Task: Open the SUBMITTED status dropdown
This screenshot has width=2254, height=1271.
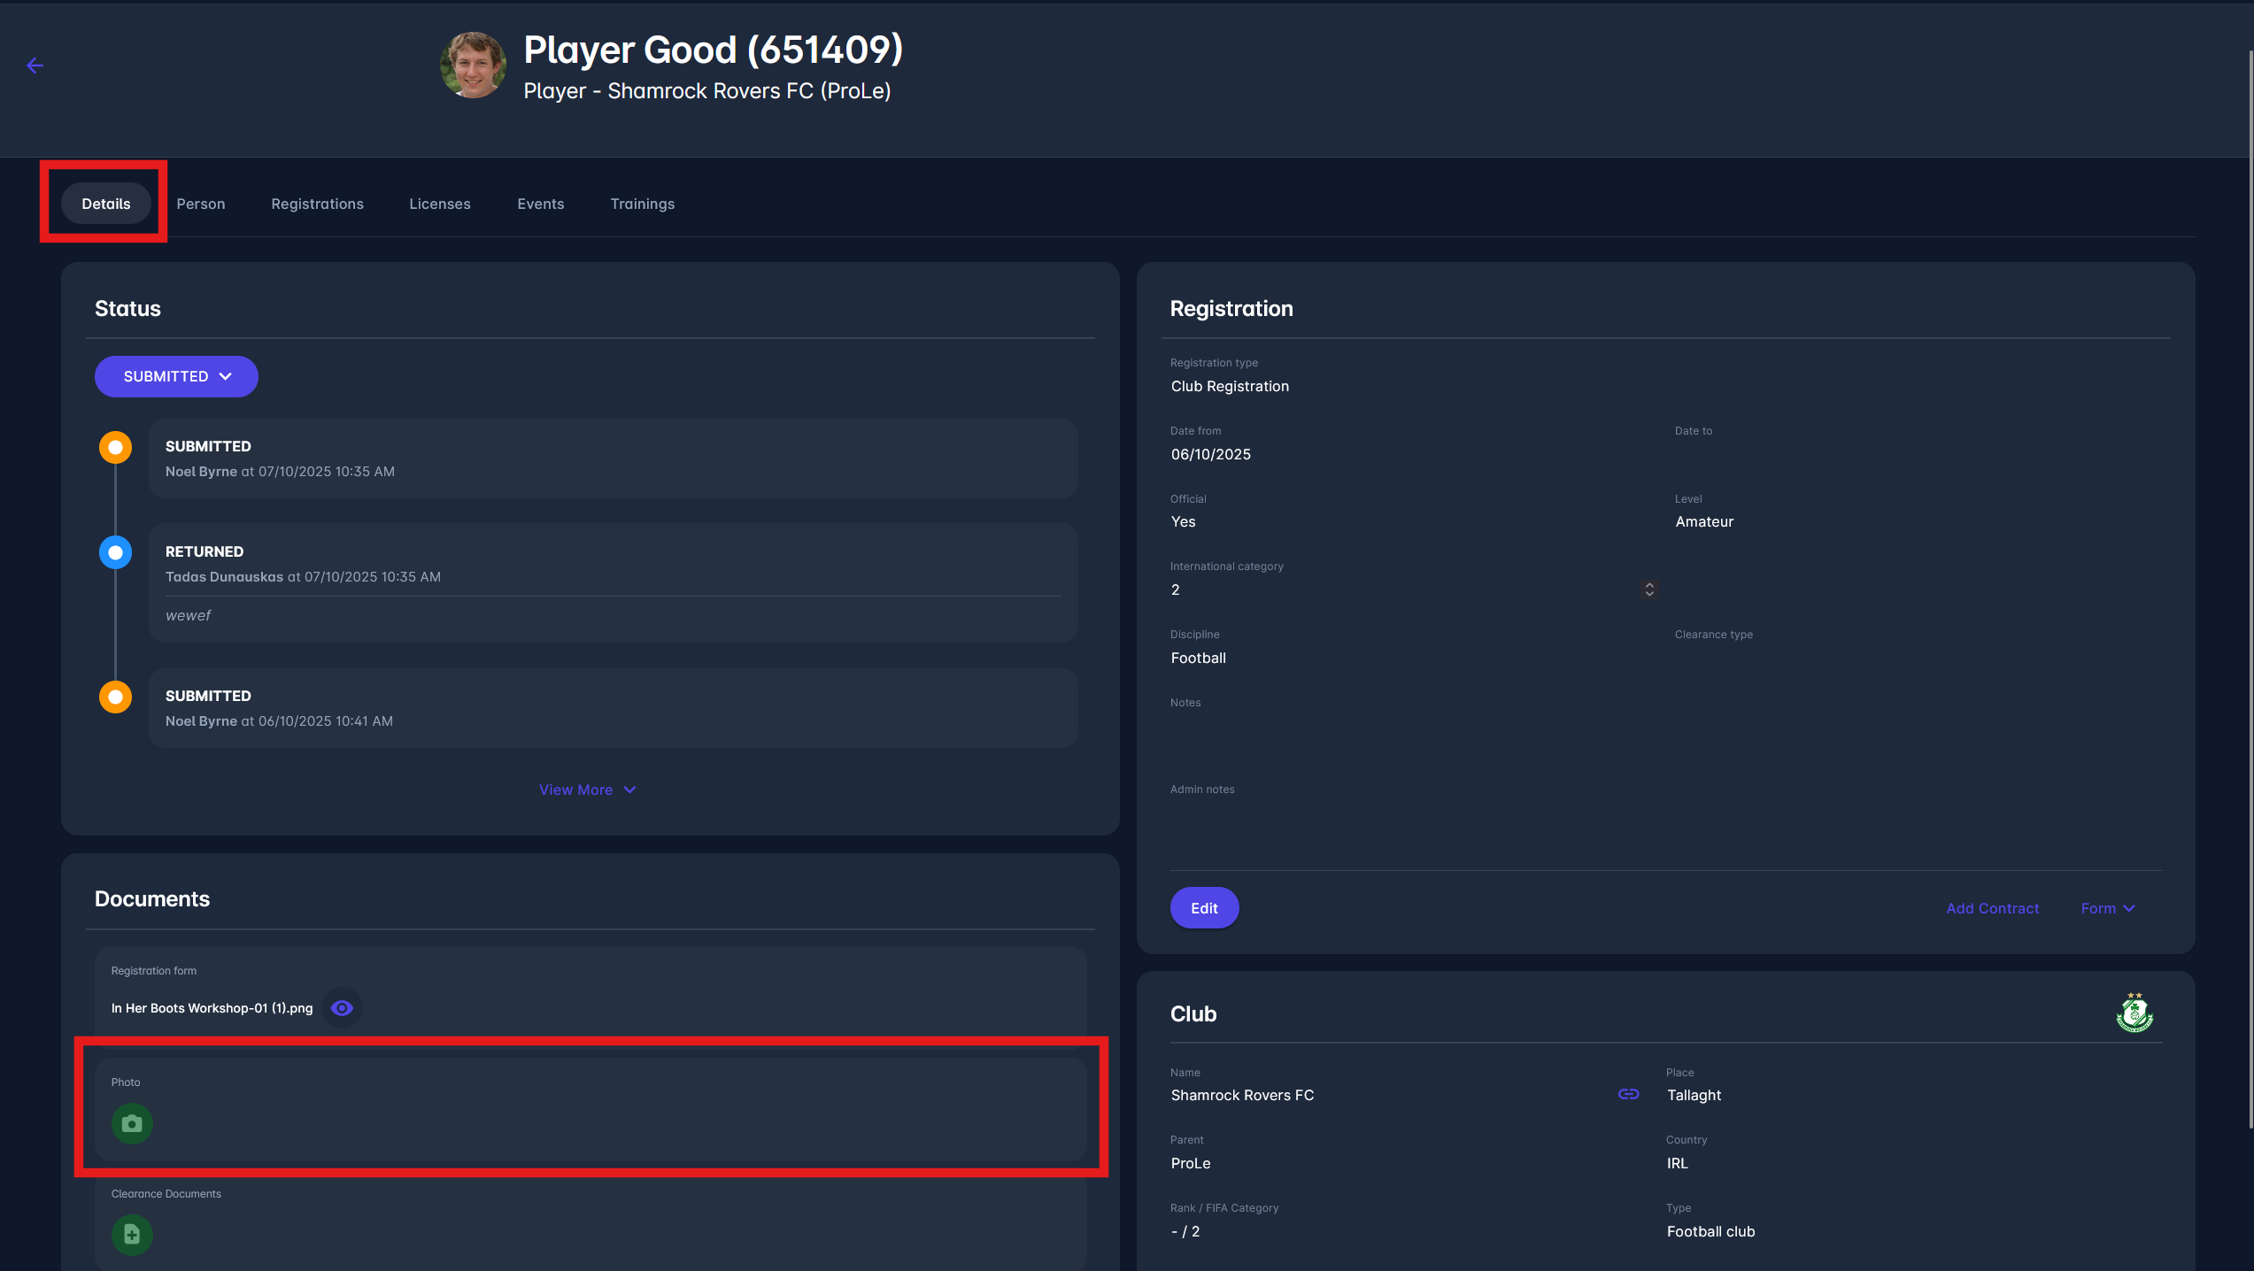Action: click(x=176, y=376)
